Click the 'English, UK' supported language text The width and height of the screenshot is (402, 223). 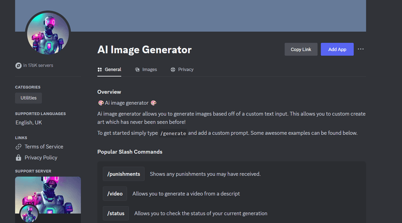(29, 122)
